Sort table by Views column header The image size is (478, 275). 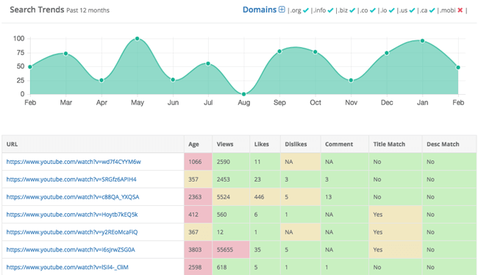[x=225, y=144]
